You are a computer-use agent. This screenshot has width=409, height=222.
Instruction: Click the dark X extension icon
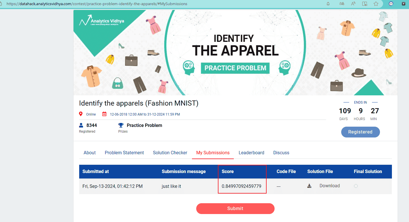pos(404,4)
